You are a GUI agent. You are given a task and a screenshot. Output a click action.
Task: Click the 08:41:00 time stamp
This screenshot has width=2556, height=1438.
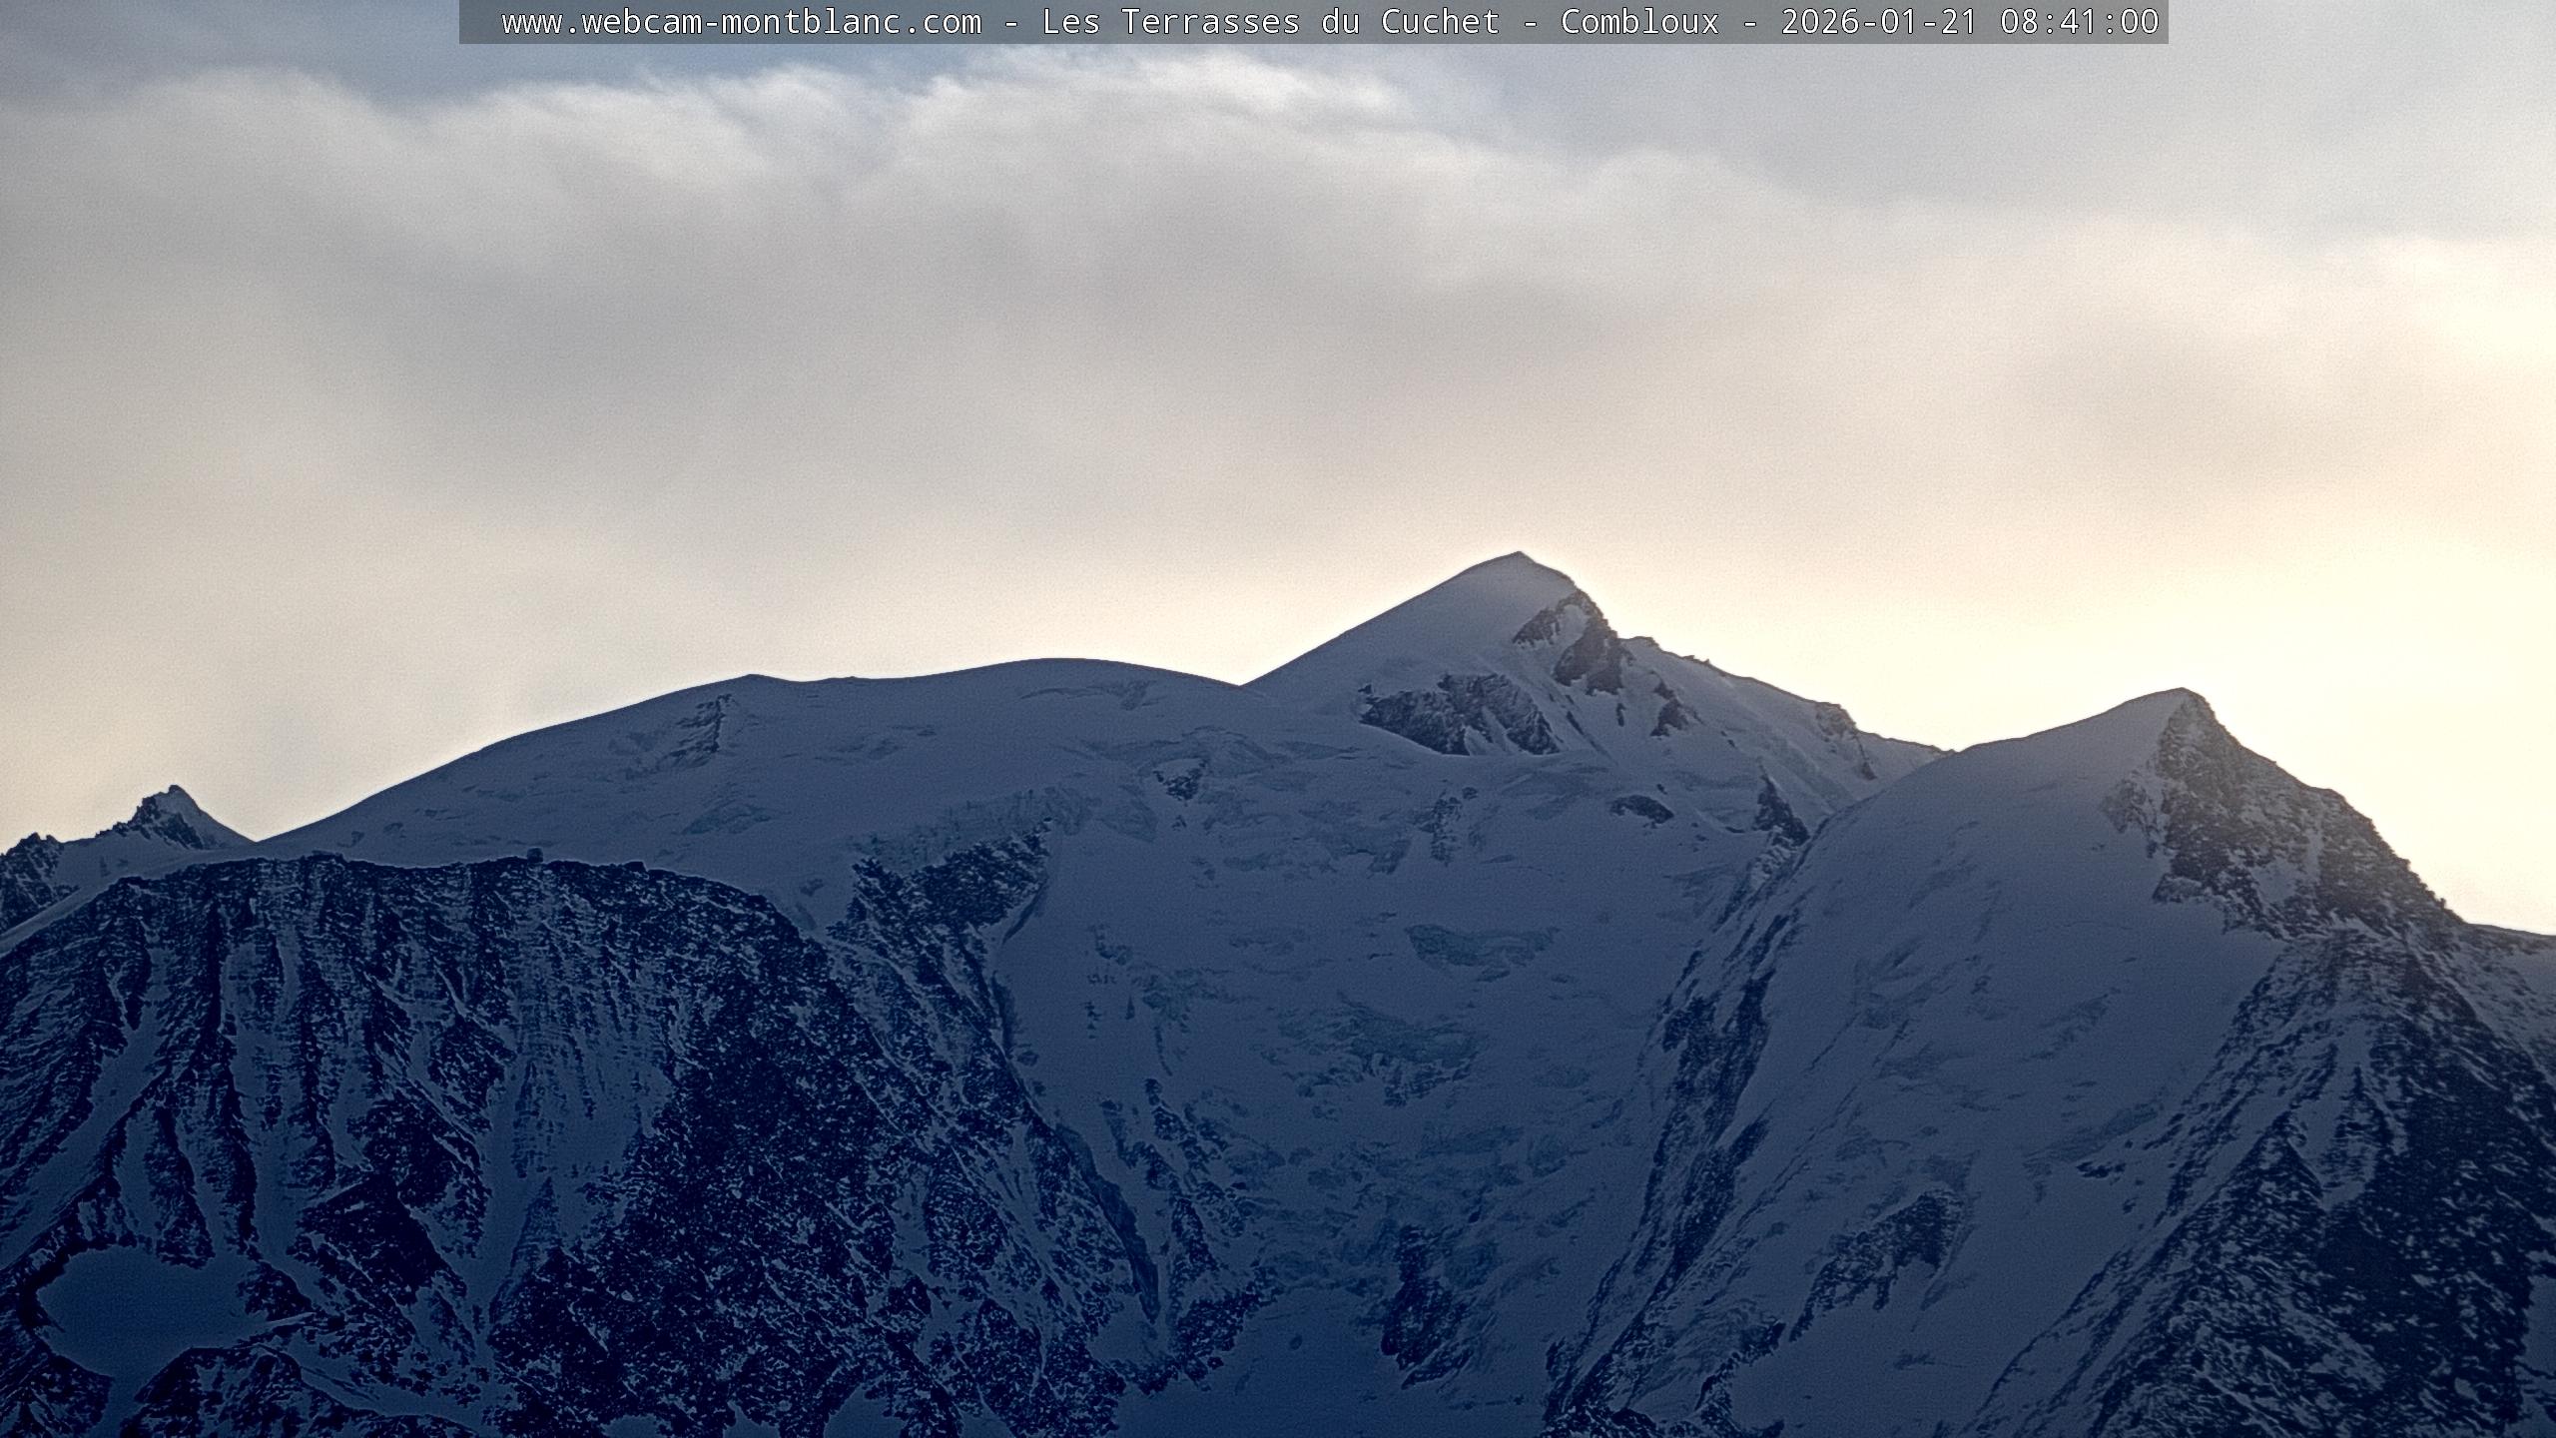coord(2079,21)
